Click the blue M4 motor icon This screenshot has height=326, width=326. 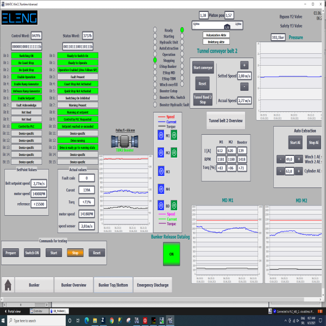(160, 190)
